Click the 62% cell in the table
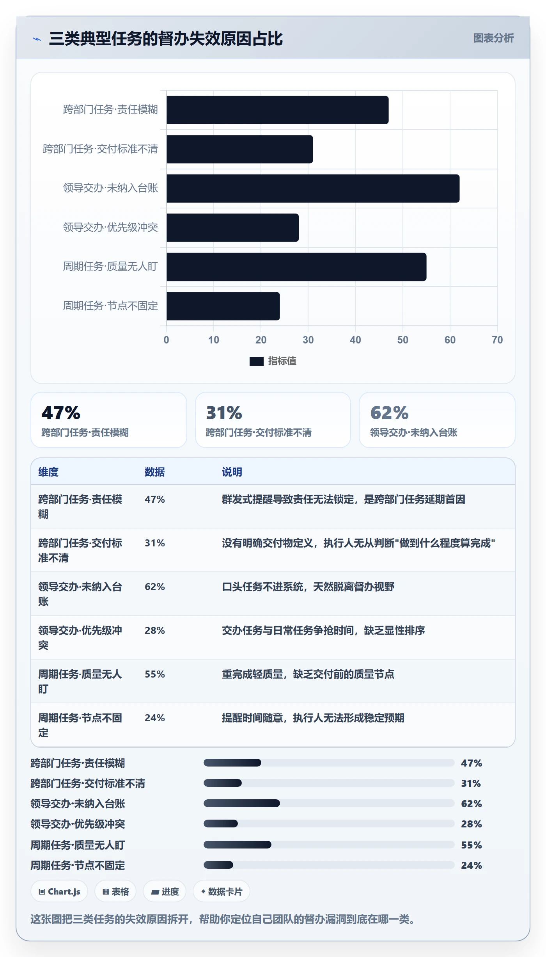Image resolution: width=546 pixels, height=957 pixels. tap(155, 587)
